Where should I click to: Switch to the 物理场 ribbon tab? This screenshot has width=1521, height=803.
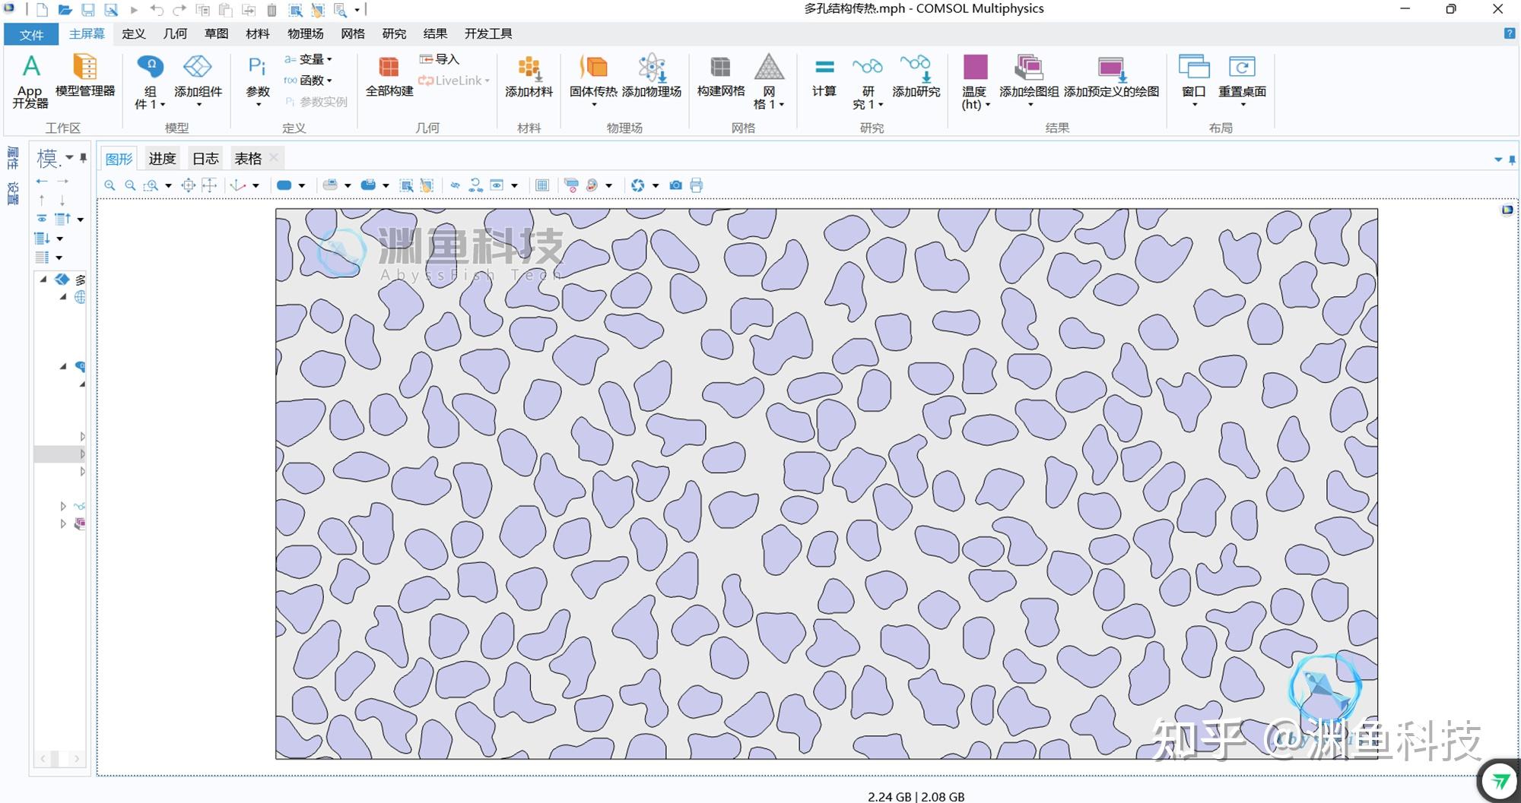tap(306, 33)
